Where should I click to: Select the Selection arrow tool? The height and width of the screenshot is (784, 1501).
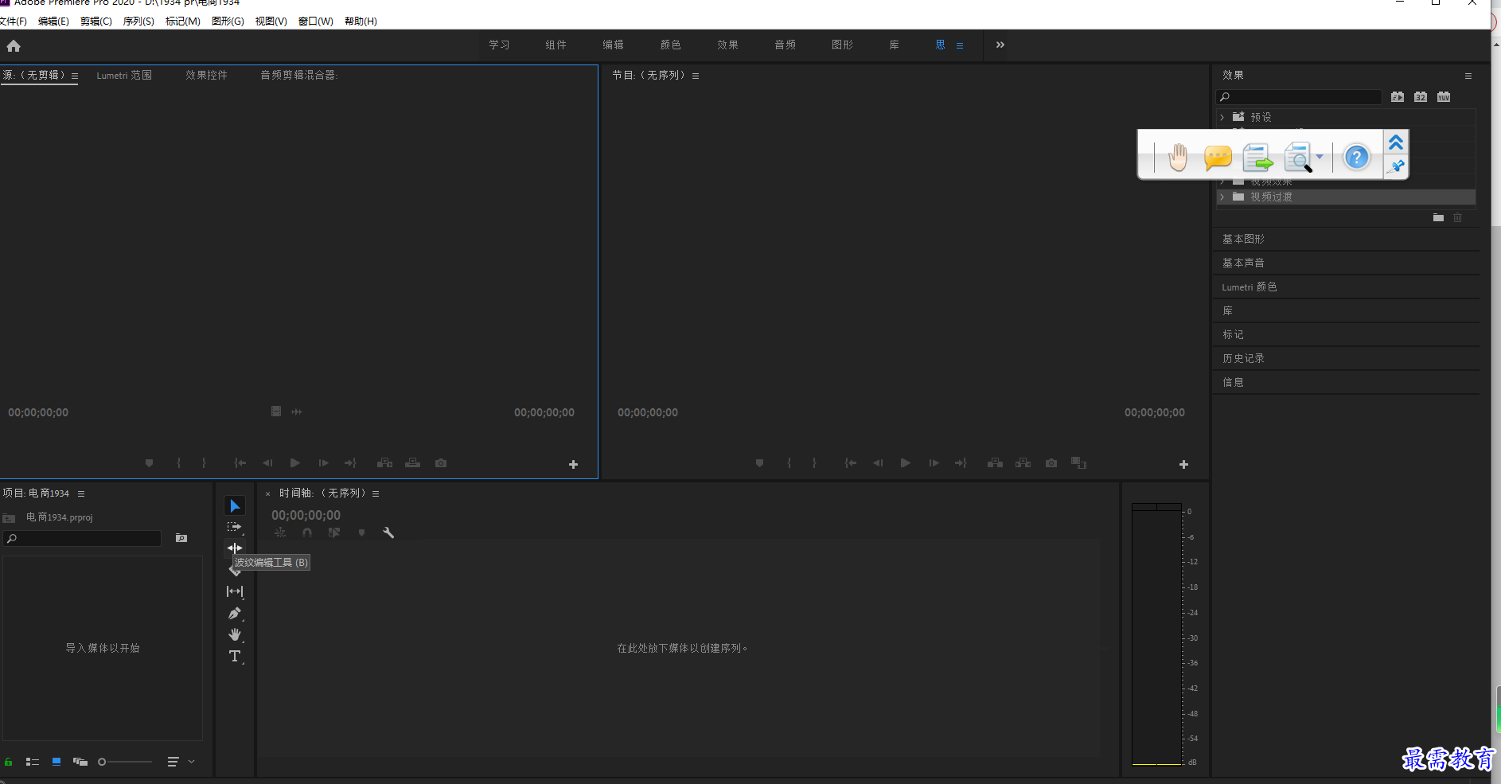click(x=235, y=506)
